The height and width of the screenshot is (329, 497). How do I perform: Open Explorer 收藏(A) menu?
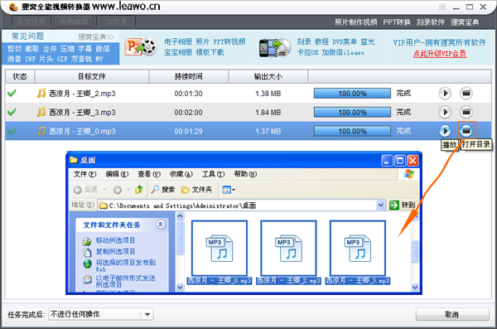(181, 174)
